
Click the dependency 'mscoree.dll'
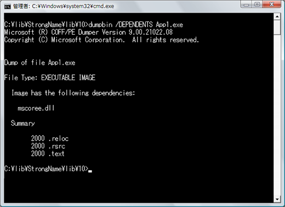(x=36, y=108)
